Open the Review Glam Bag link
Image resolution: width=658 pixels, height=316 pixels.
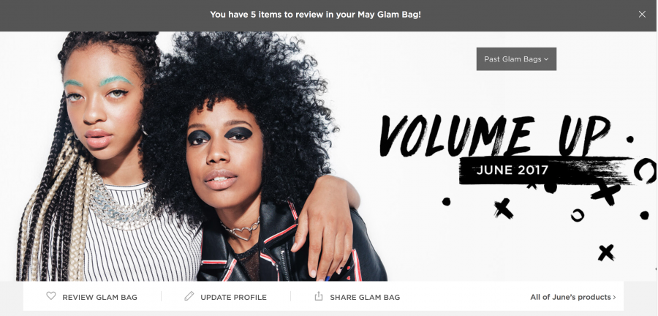coord(100,297)
